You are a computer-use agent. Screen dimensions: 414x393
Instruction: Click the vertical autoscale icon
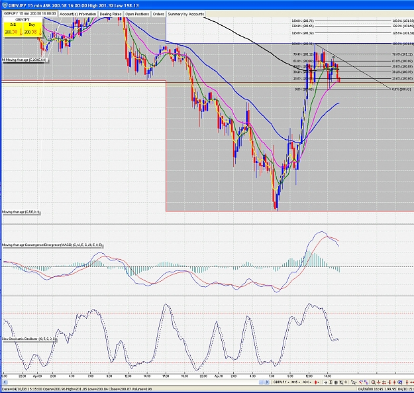tap(331, 382)
